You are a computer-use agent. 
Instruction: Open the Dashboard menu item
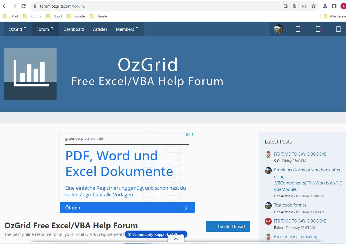click(74, 29)
